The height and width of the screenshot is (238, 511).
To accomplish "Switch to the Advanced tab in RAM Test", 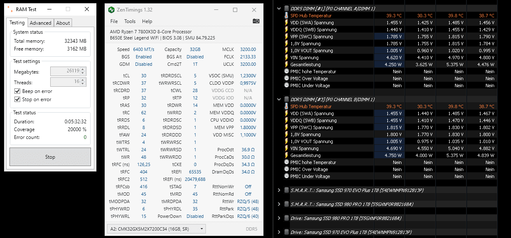I will point(41,23).
